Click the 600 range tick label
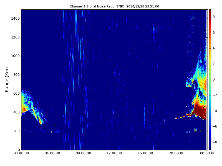Image resolution: width=222 pixels, height=166 pixels. (16, 94)
